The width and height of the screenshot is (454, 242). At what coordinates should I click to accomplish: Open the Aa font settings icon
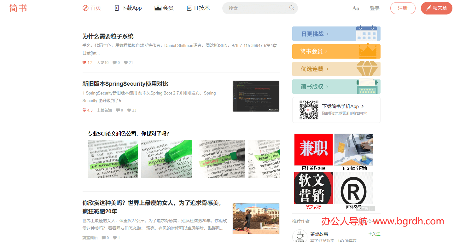tap(356, 8)
